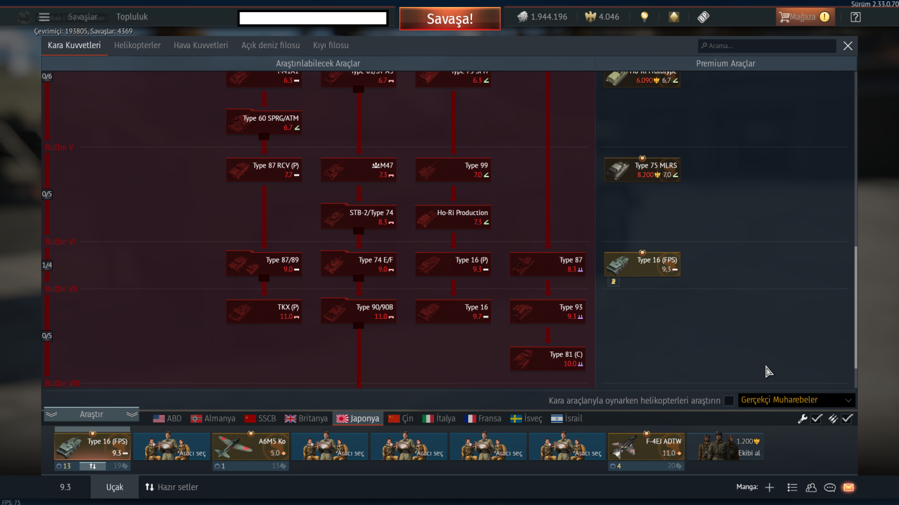This screenshot has width=899, height=505.
Task: Open the hamburger main menu
Action: tap(44, 17)
